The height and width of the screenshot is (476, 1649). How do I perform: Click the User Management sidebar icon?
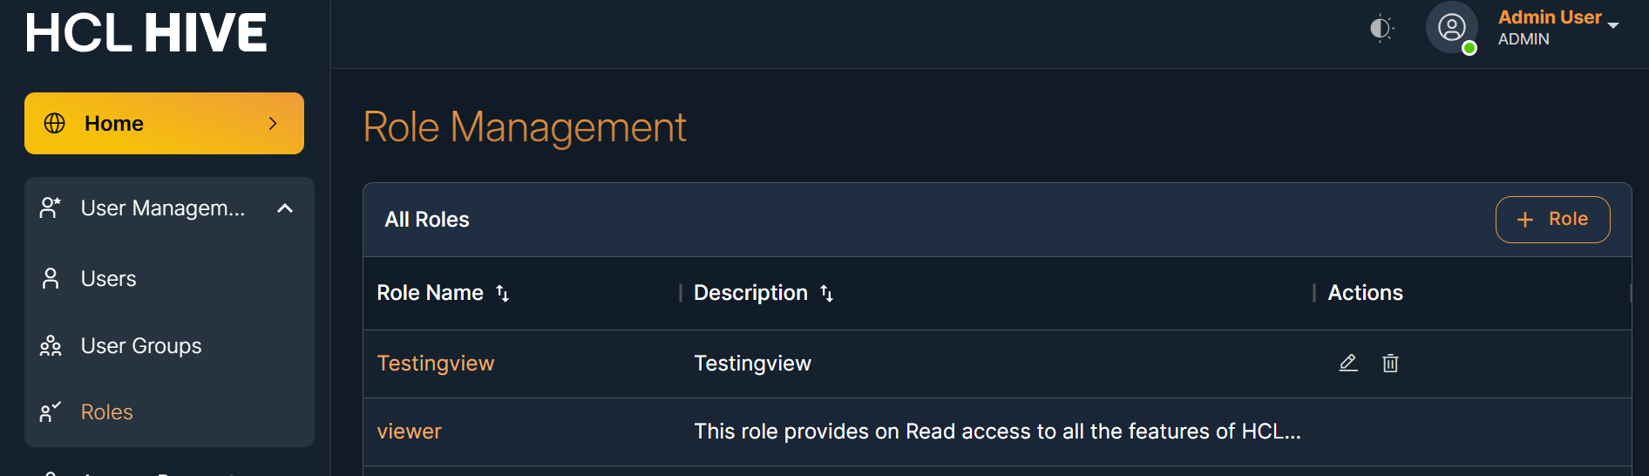(51, 208)
